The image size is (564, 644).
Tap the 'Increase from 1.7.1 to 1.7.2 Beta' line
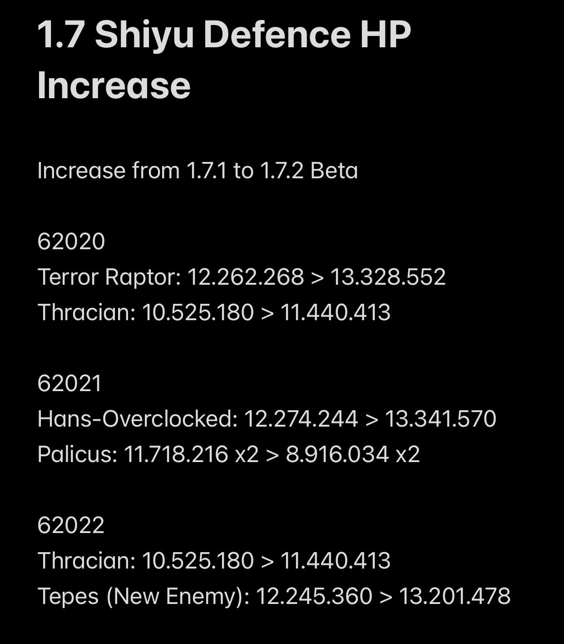coord(198,171)
